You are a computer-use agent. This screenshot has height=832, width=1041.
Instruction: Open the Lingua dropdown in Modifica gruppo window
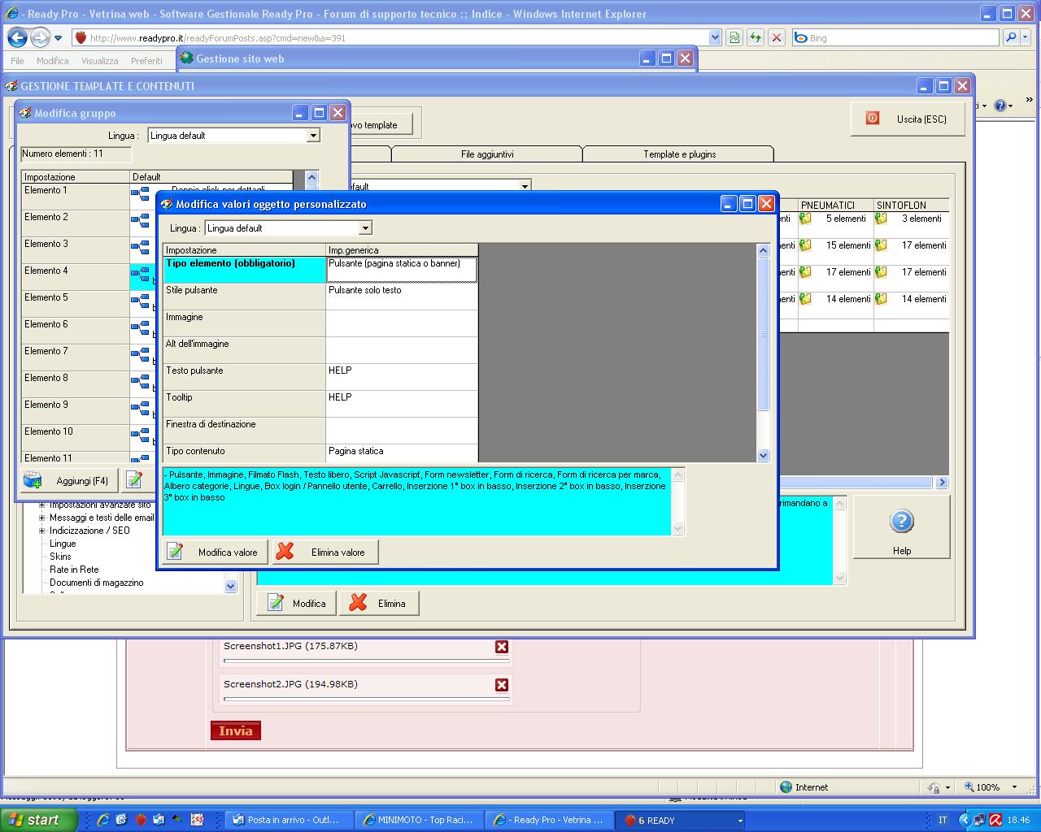click(313, 136)
